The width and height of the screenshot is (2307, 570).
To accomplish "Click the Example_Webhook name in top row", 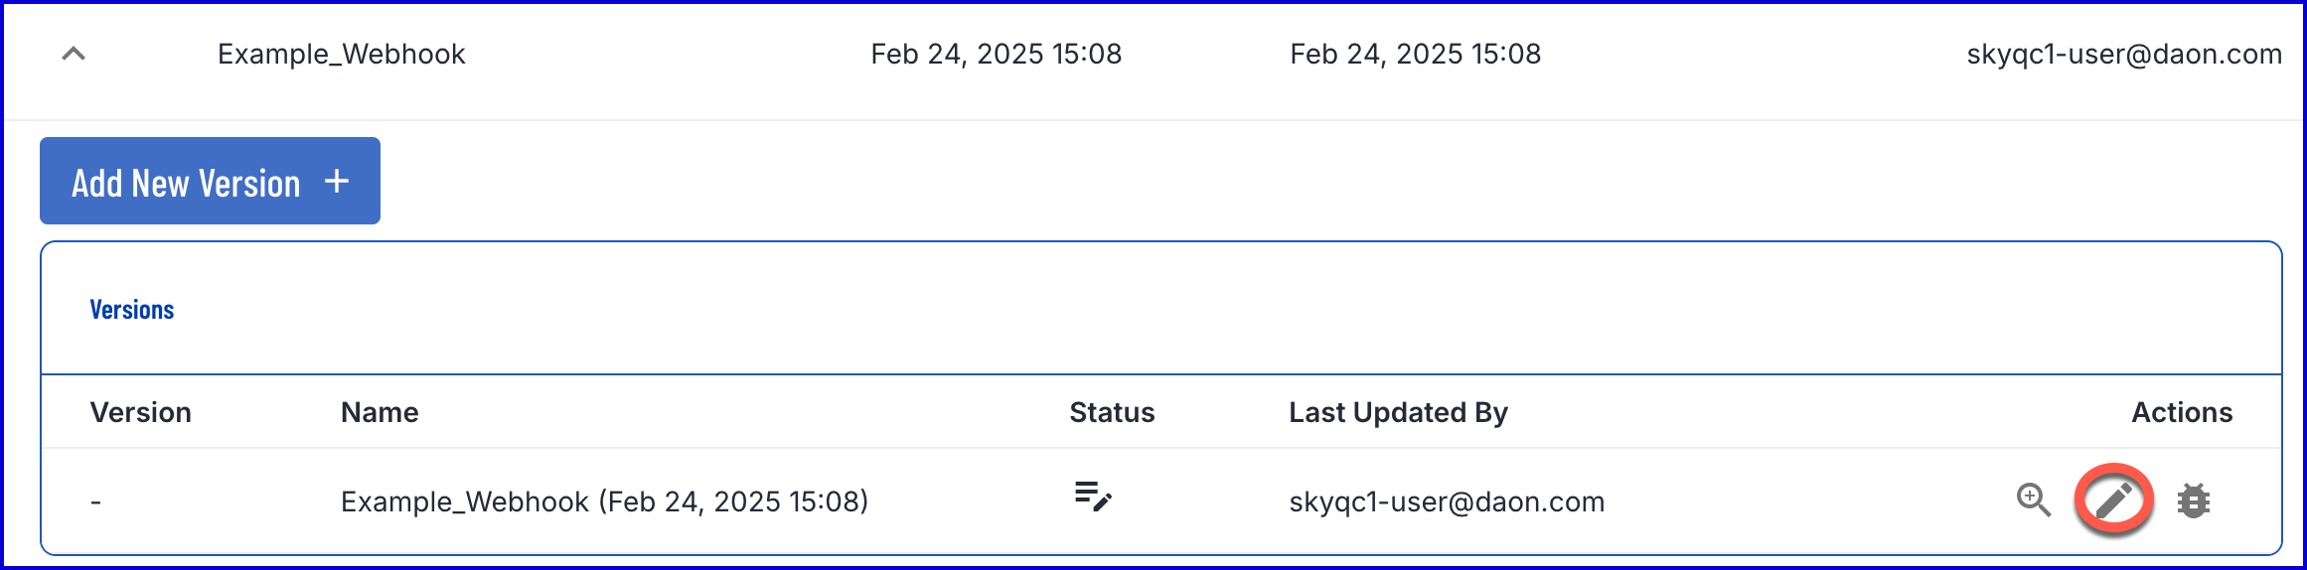I will (x=341, y=54).
